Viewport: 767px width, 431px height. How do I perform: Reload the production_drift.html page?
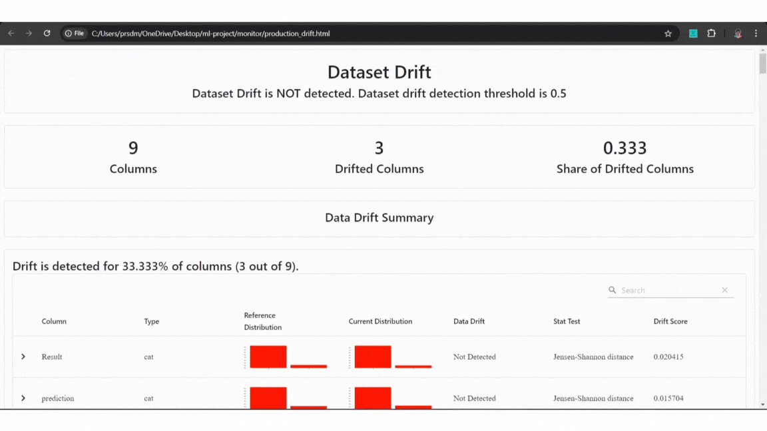coord(47,33)
